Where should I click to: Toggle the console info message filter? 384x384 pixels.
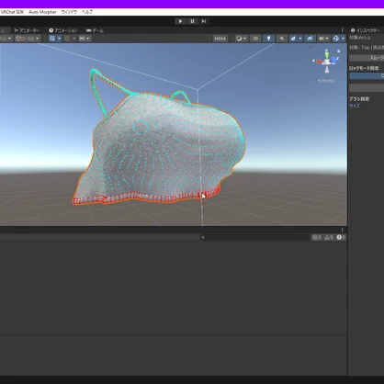[316, 237]
